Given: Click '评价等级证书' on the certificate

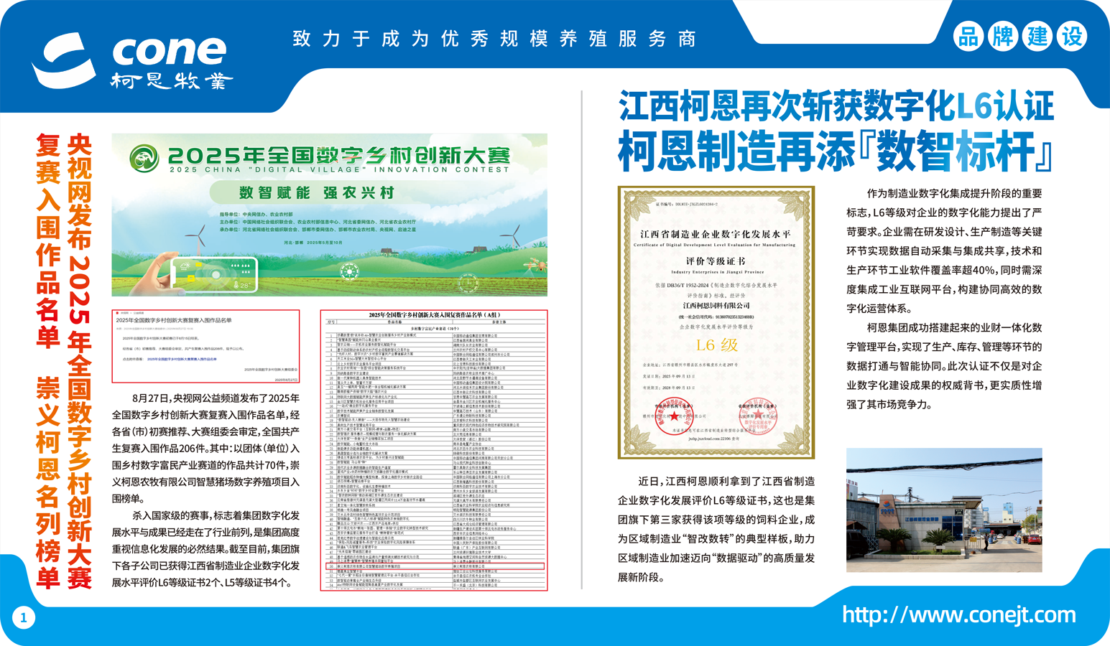Looking at the screenshot, I should pyautogui.click(x=716, y=261).
